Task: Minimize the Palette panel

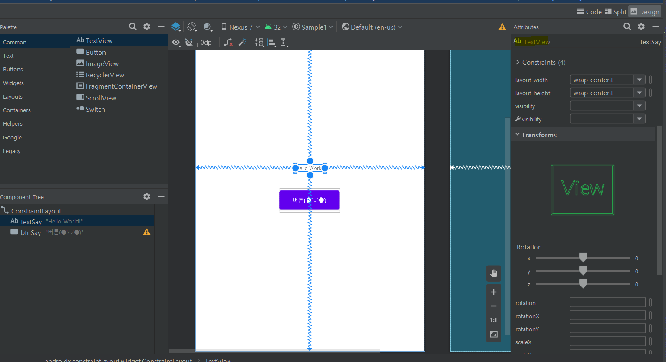Action: pos(161,27)
